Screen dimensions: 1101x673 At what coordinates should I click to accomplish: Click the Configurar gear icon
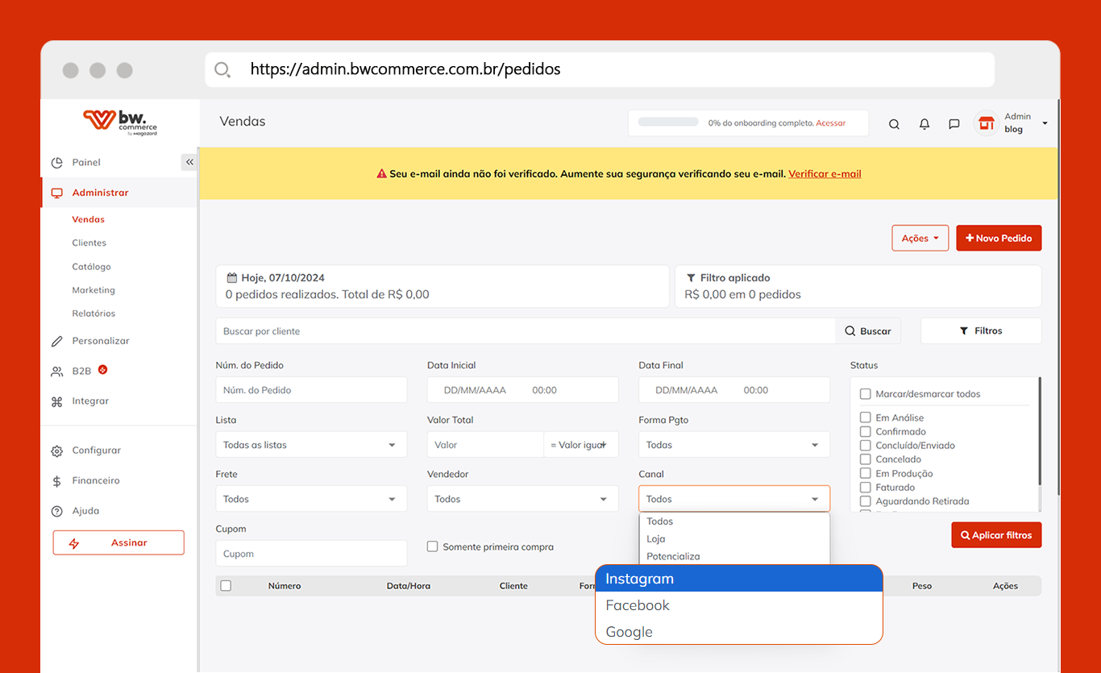pyautogui.click(x=56, y=451)
